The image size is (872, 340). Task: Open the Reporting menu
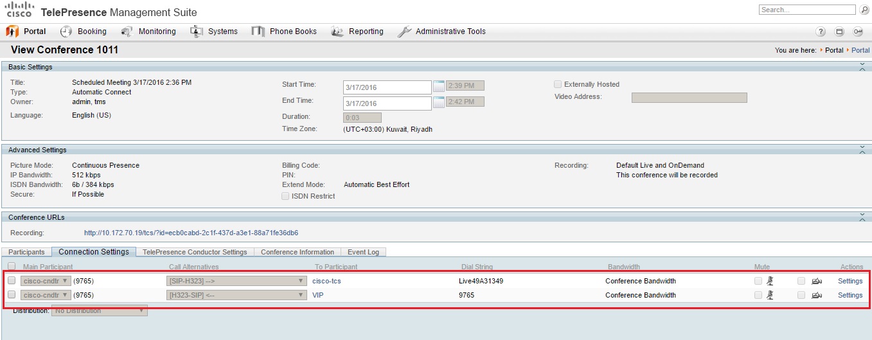point(357,31)
